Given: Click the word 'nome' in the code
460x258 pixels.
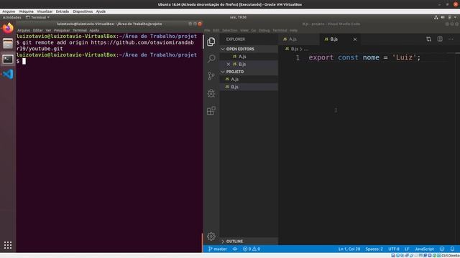Looking at the screenshot, I should [x=371, y=57].
